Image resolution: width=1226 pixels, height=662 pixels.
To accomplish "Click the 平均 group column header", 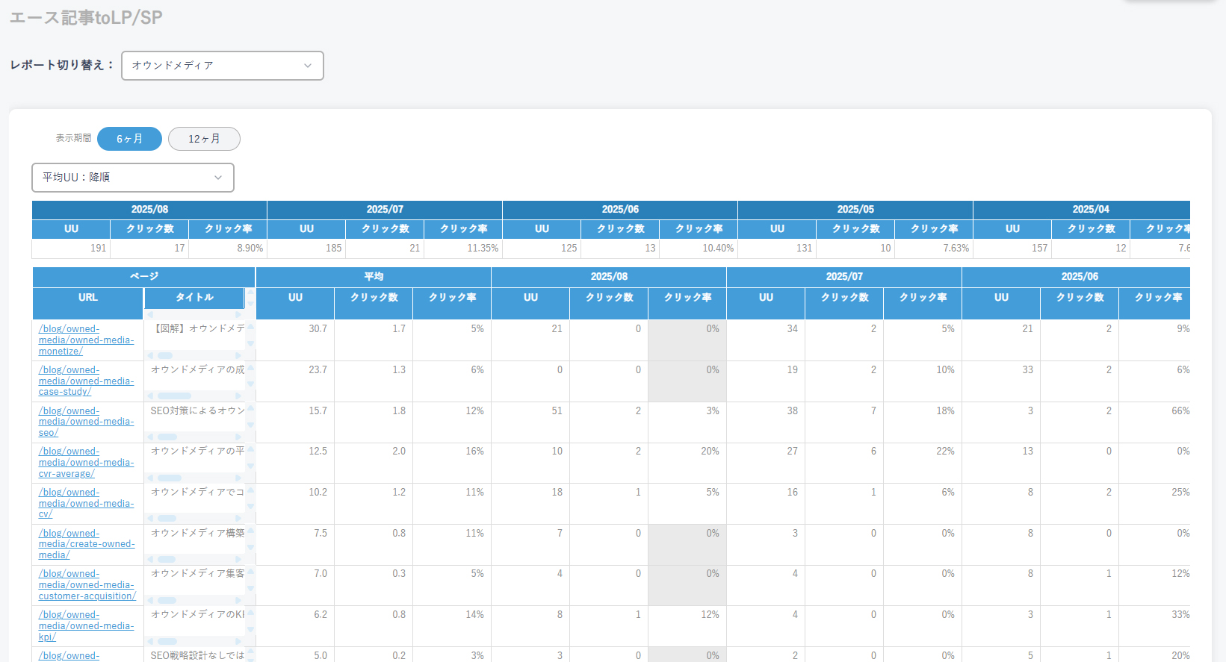I will tap(374, 277).
